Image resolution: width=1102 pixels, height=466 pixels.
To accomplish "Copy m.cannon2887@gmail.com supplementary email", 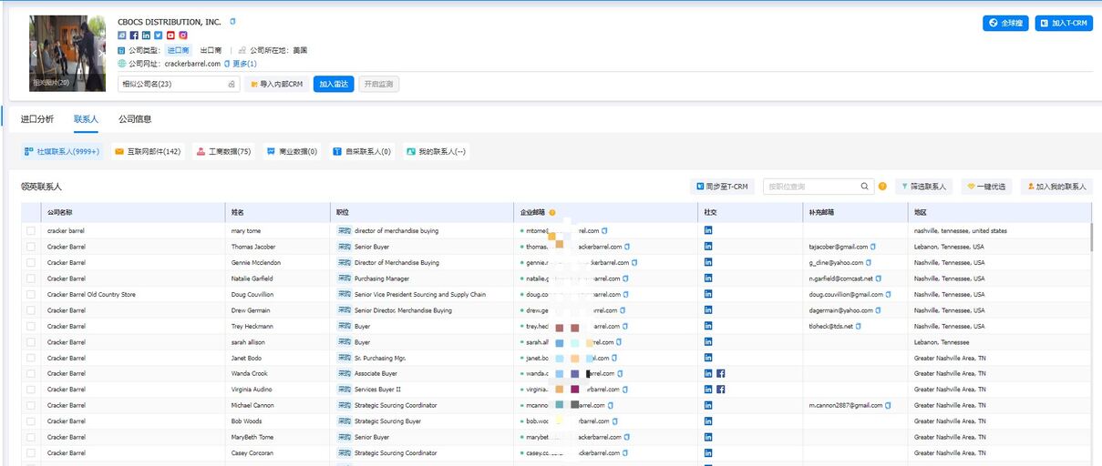I will click(888, 405).
